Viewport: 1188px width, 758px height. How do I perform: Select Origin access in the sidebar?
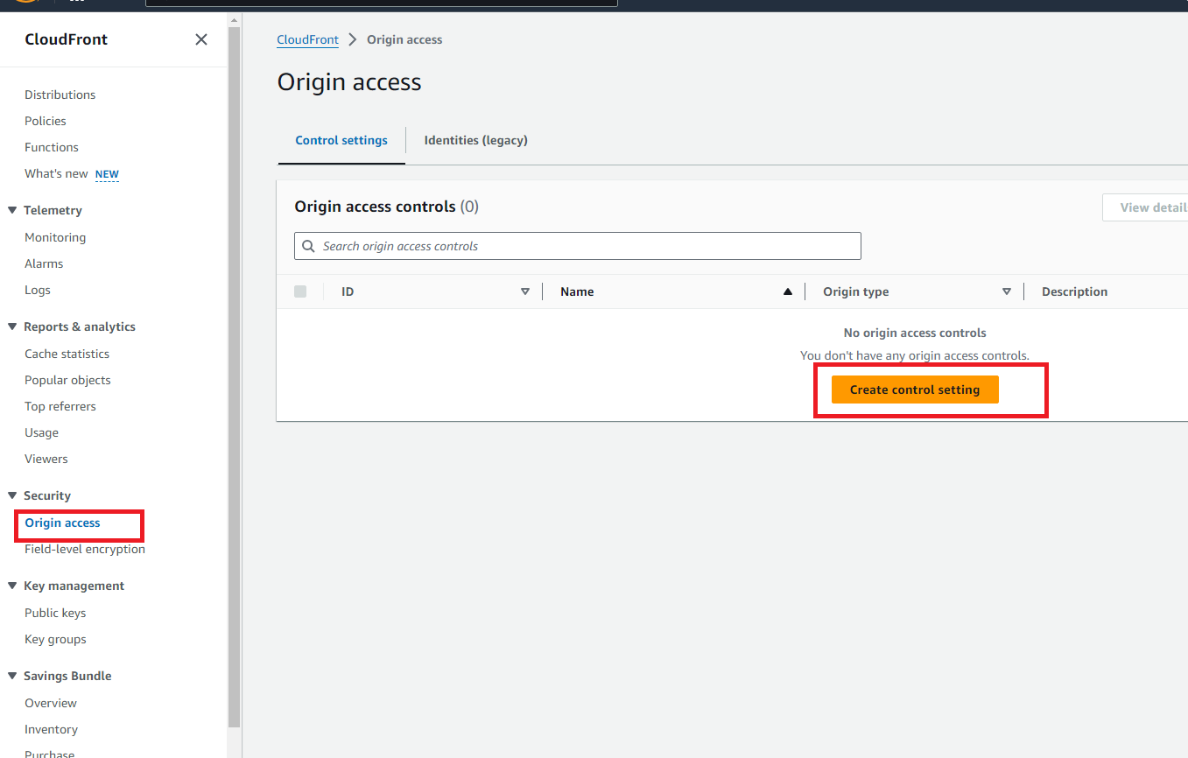click(63, 523)
